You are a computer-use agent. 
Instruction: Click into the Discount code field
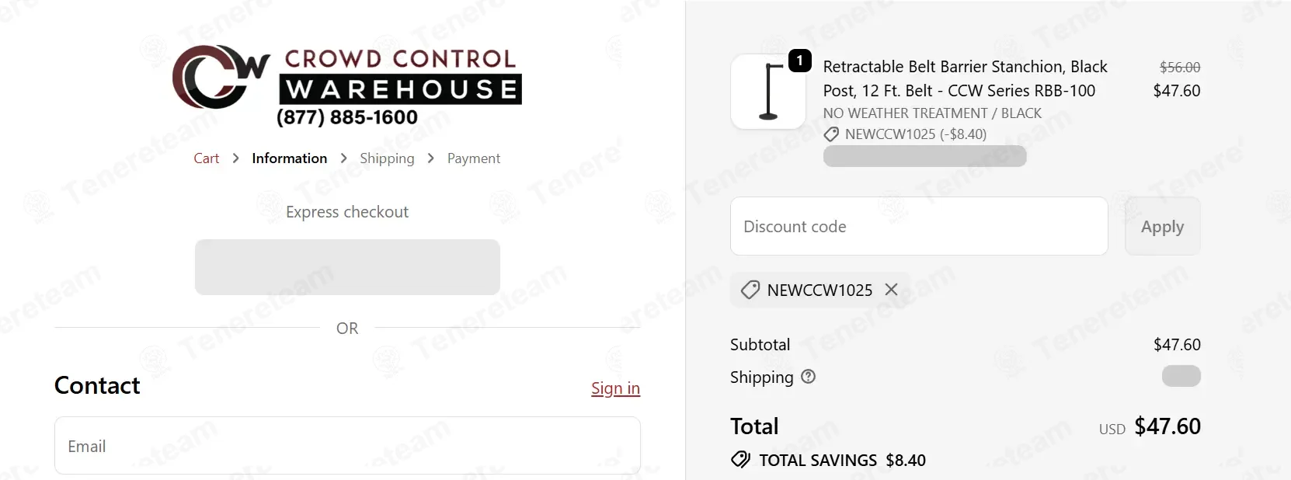pos(918,226)
